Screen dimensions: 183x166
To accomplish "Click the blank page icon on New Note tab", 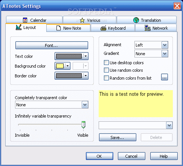I will 58,28.
